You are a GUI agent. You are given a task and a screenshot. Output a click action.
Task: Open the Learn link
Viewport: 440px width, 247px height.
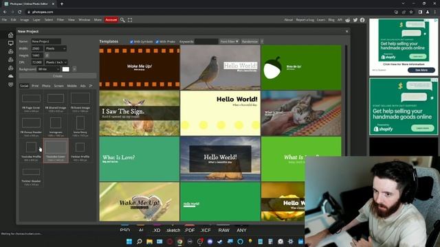pyautogui.click(x=321, y=20)
